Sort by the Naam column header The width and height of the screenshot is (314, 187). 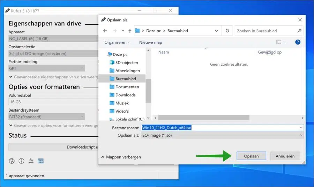[164, 52]
